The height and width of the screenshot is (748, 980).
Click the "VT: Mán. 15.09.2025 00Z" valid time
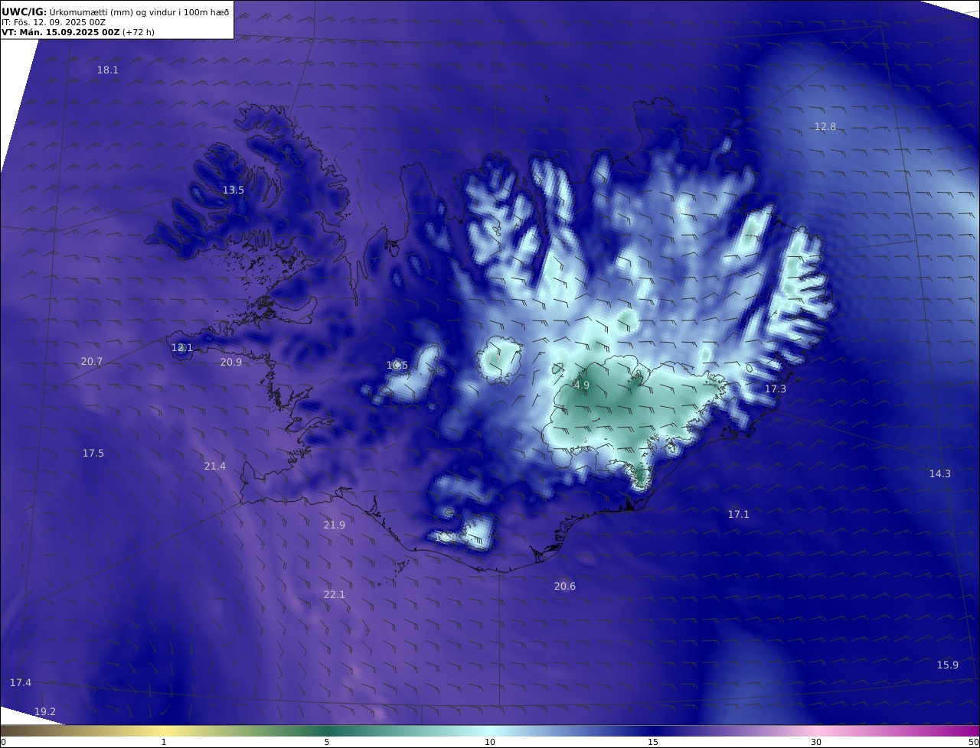[60, 32]
